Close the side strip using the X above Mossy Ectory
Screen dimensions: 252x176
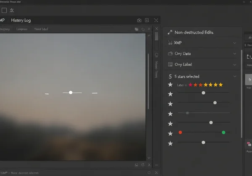coord(157,28)
